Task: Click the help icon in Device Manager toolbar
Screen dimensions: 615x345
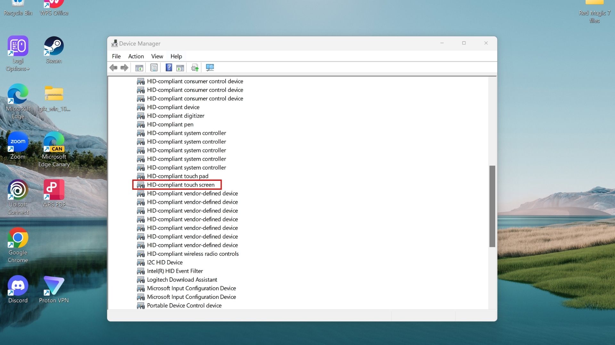Action: [x=168, y=68]
